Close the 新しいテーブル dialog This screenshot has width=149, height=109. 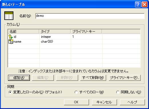(x=144, y=4)
